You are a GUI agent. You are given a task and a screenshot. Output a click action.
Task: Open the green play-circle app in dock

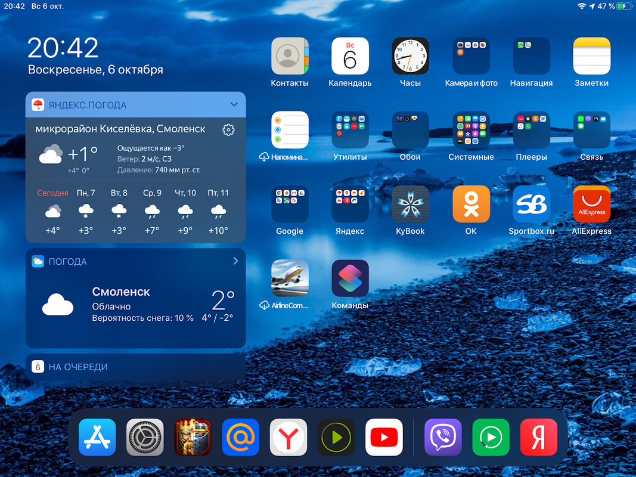point(491,437)
